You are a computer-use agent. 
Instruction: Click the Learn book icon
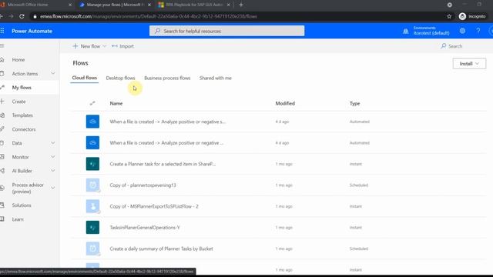[x=2, y=219]
